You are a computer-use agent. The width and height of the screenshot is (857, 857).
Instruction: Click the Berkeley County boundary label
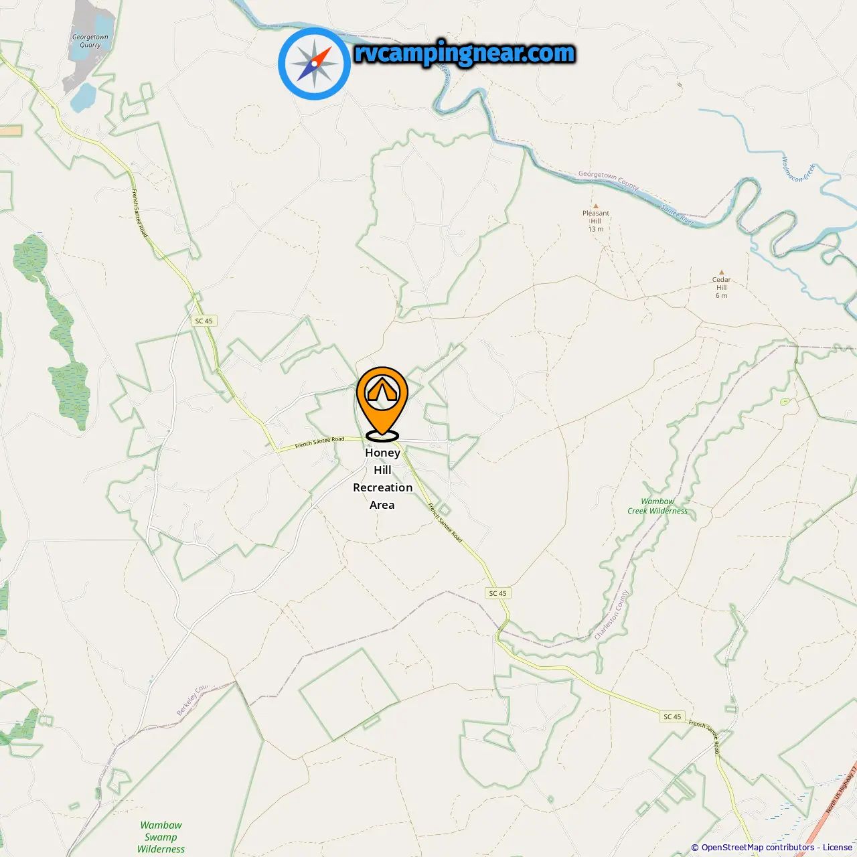[193, 700]
